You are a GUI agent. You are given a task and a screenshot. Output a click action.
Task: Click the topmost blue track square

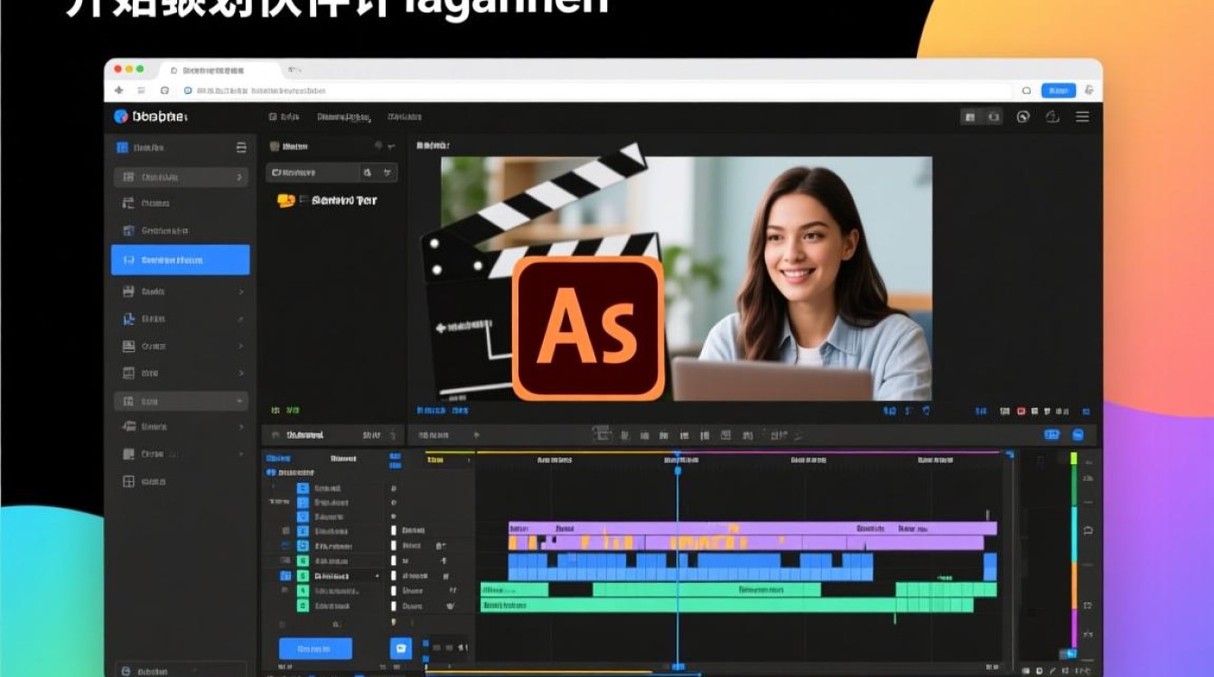[303, 488]
